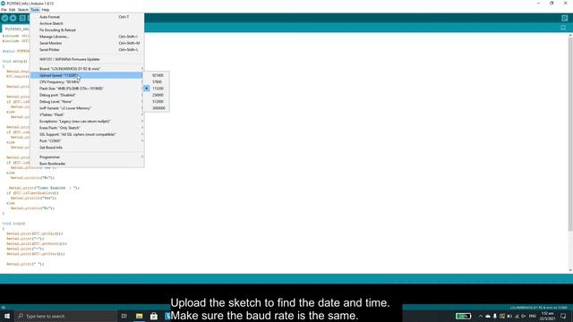Screen dimensions: 573x322
Task: Expand the VTables "Flash" submenu
Action: pos(87,114)
